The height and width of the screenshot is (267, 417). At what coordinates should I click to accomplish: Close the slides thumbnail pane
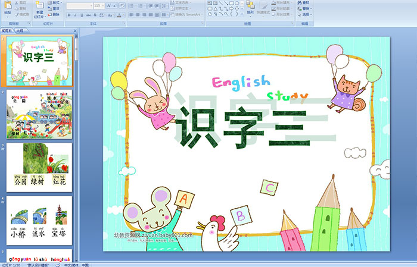[x=75, y=31]
